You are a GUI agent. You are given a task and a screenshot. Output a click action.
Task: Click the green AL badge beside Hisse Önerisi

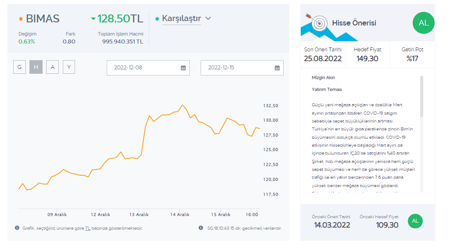[x=423, y=23]
